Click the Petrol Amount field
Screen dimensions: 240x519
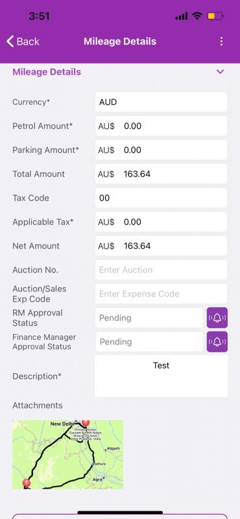(x=162, y=126)
